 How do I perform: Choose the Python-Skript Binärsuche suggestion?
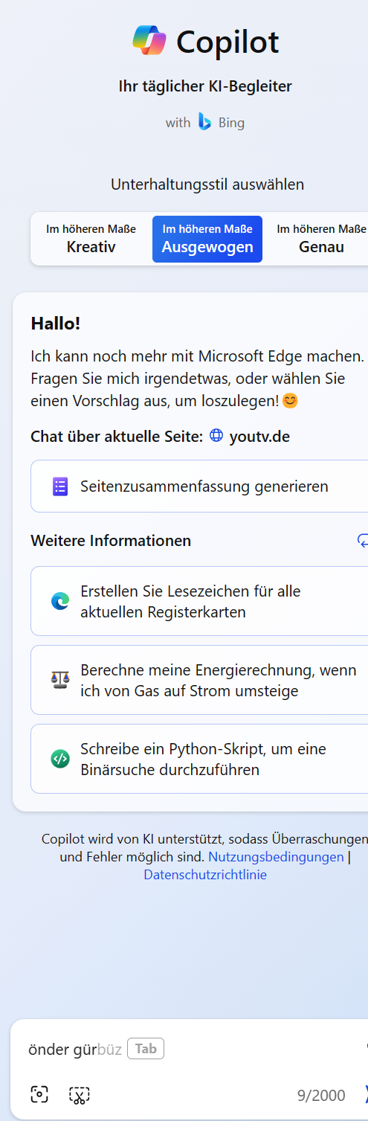point(199,759)
